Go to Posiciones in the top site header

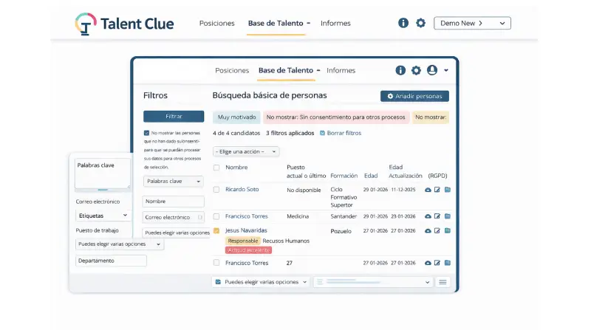click(x=216, y=24)
